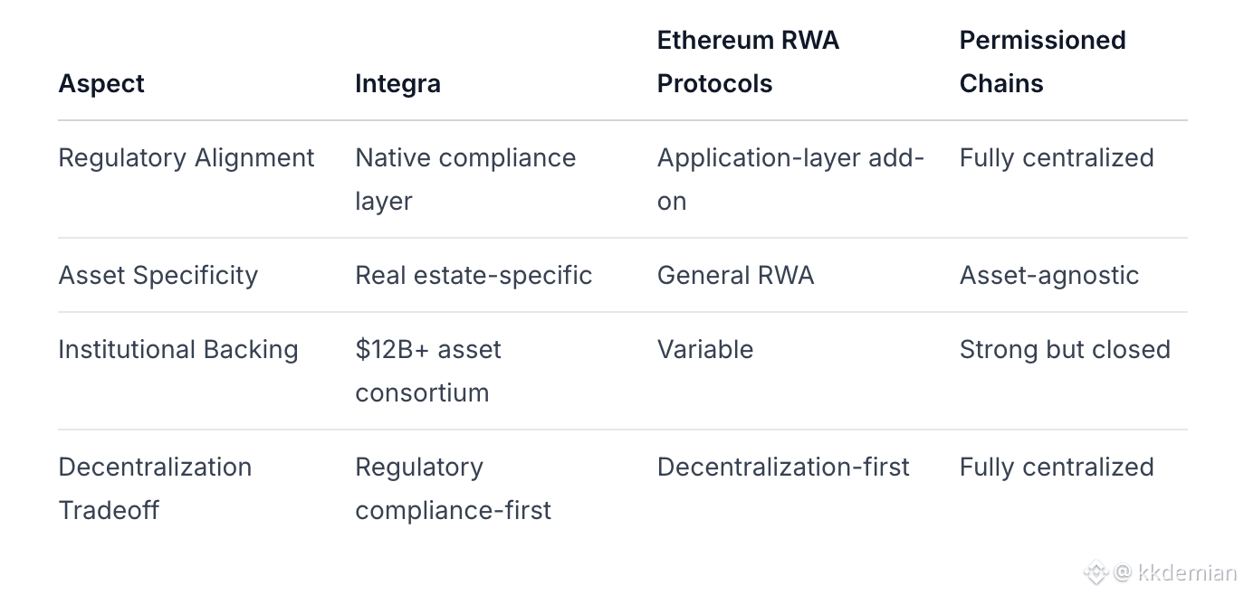This screenshot has height=595, width=1244.
Task: Select the Real estate-specific cell
Action: 474,275
